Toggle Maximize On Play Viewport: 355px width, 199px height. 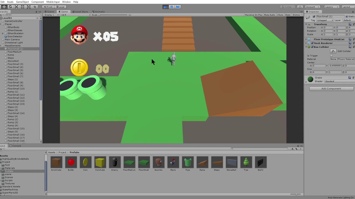coord(253,15)
